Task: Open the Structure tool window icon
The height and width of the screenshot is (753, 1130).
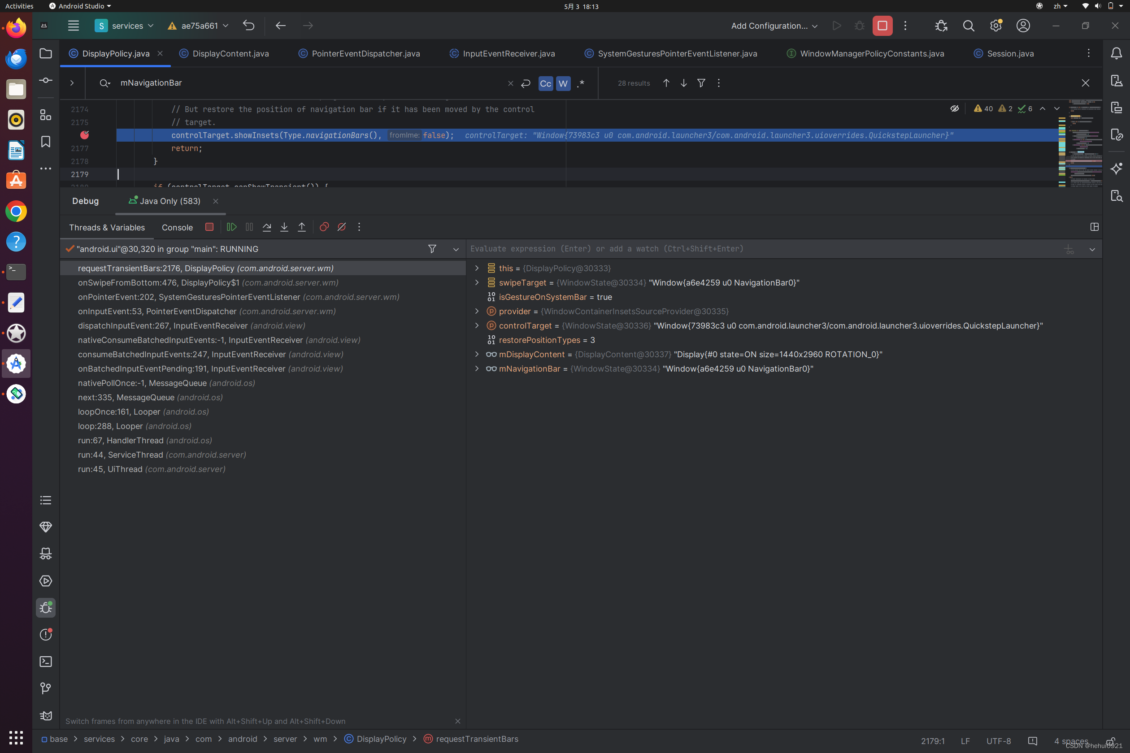Action: [46, 115]
